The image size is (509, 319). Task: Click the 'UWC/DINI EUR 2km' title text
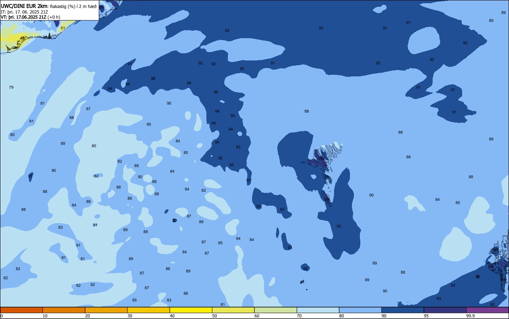pos(24,6)
